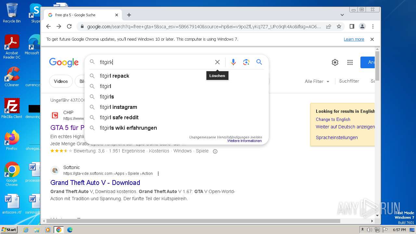This screenshot has height=234, width=416.
Task: Close the 'free gta 5' tab
Action: point(117,15)
